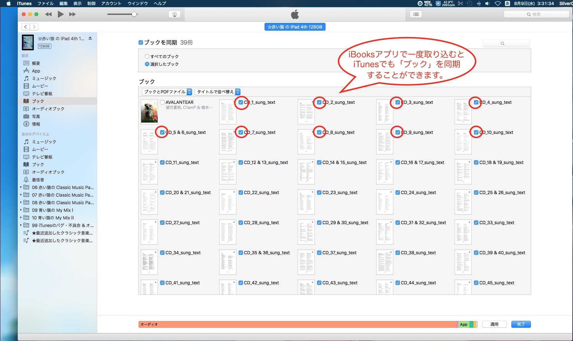Viewport: 573px width, 341px height.
Task: Open the Up Next list button
Action: pos(416,14)
